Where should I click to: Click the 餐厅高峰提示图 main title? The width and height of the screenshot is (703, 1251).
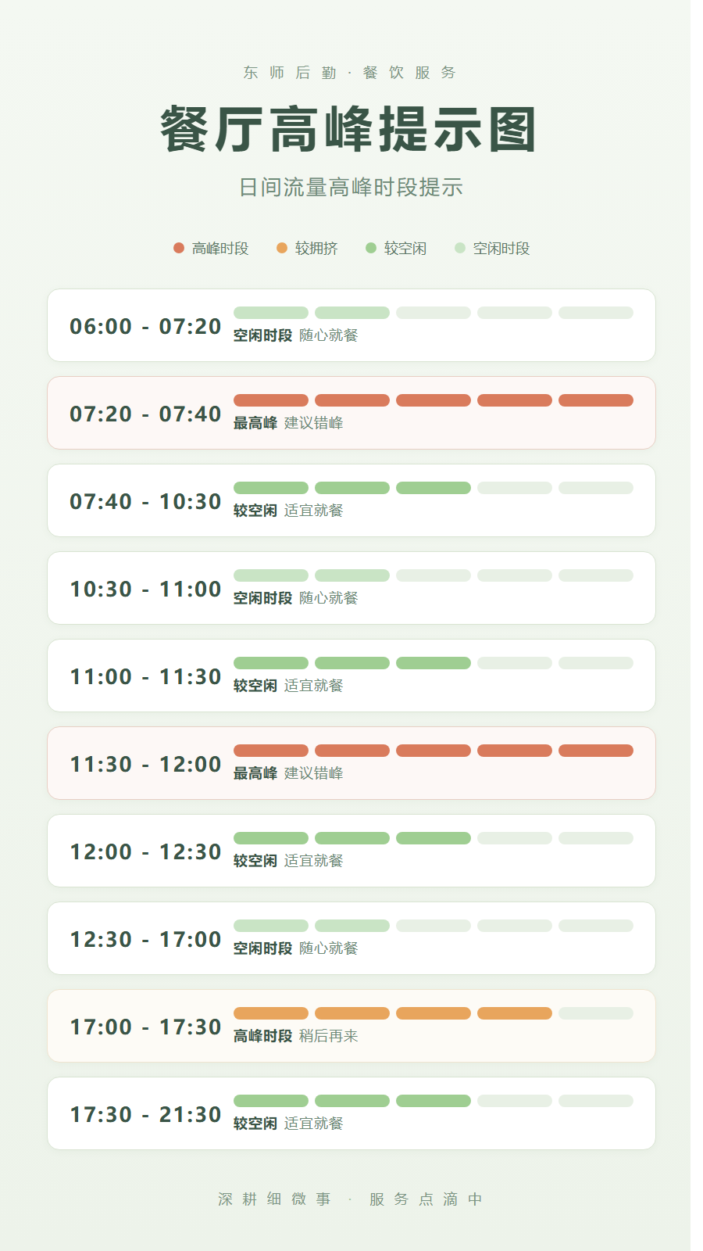[x=348, y=130]
